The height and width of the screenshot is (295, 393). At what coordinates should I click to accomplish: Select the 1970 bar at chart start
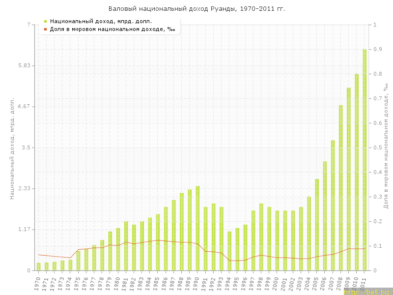(x=38, y=266)
